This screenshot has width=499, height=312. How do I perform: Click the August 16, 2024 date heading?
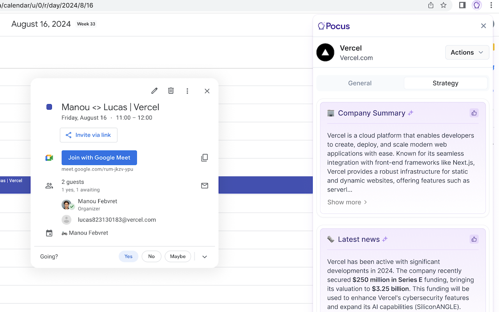pyautogui.click(x=41, y=24)
